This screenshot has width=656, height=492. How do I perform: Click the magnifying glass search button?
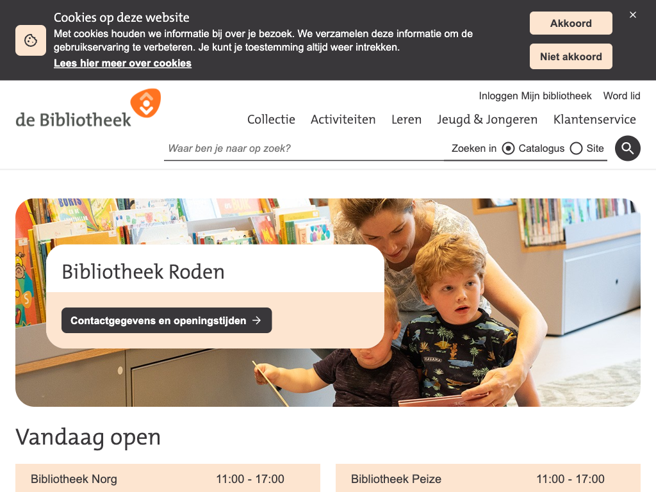click(x=627, y=148)
